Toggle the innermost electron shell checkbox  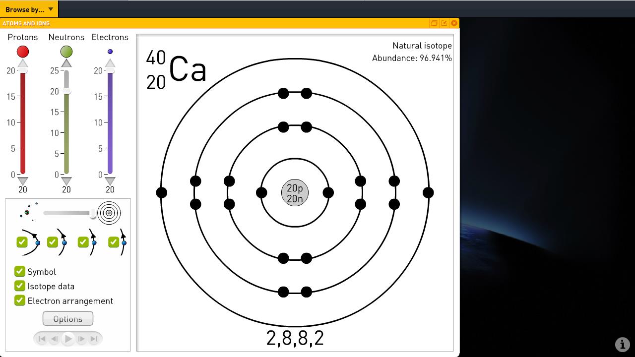pyautogui.click(x=22, y=242)
